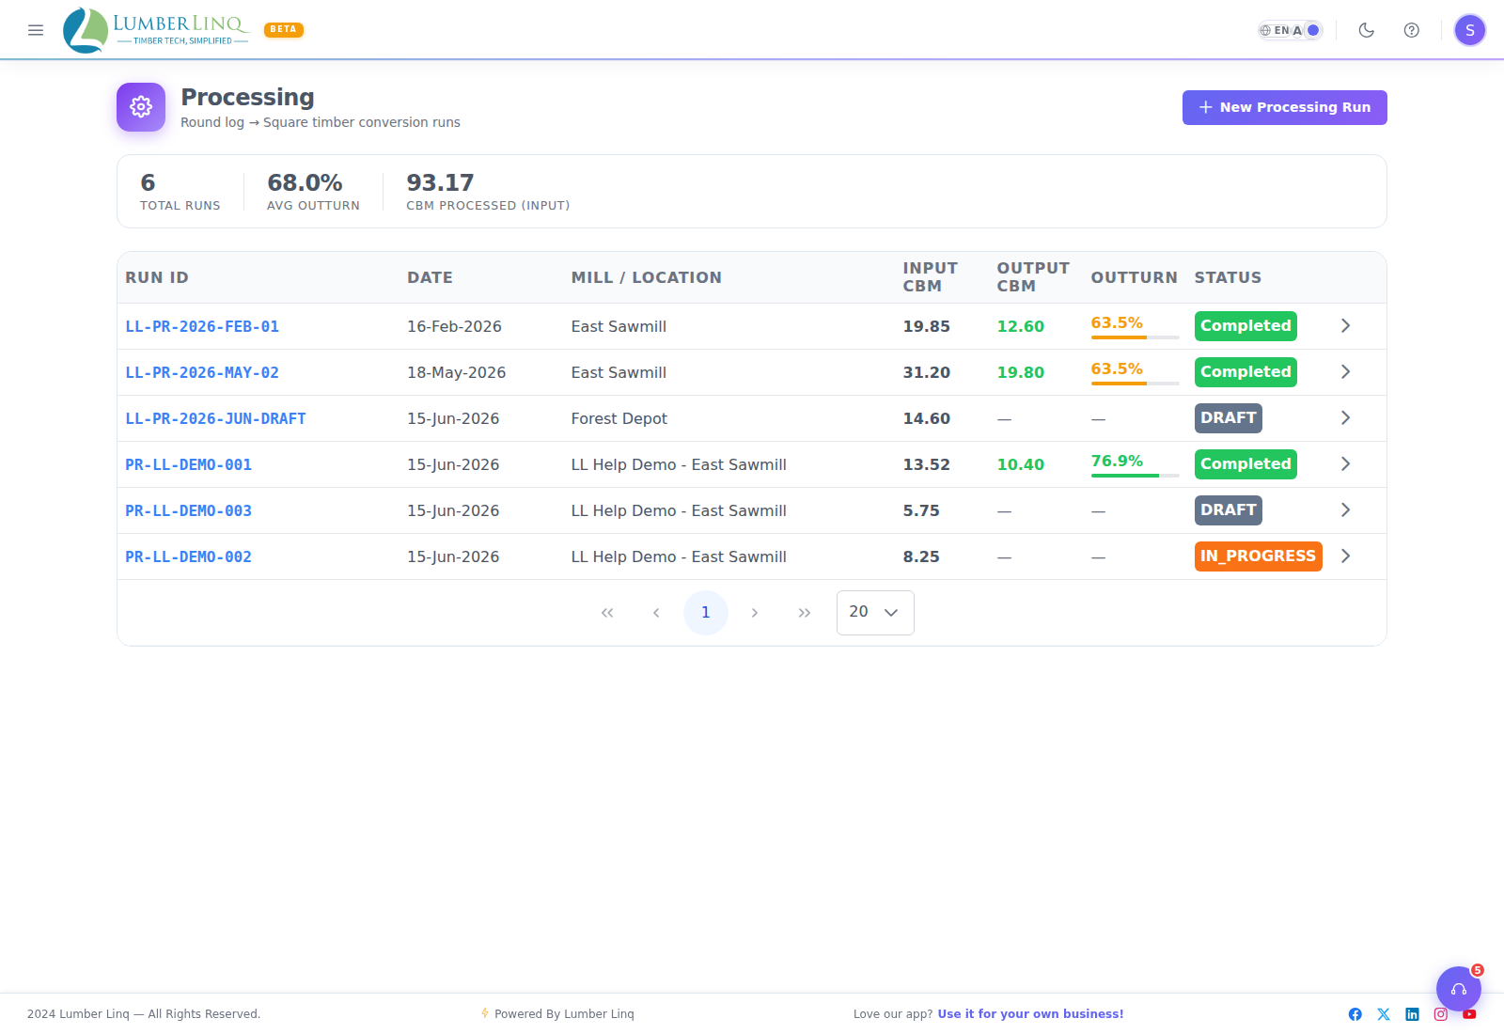The height and width of the screenshot is (1034, 1504).
Task: Open run LL-PR-2026-JUN-DRAFT link
Action: (216, 419)
